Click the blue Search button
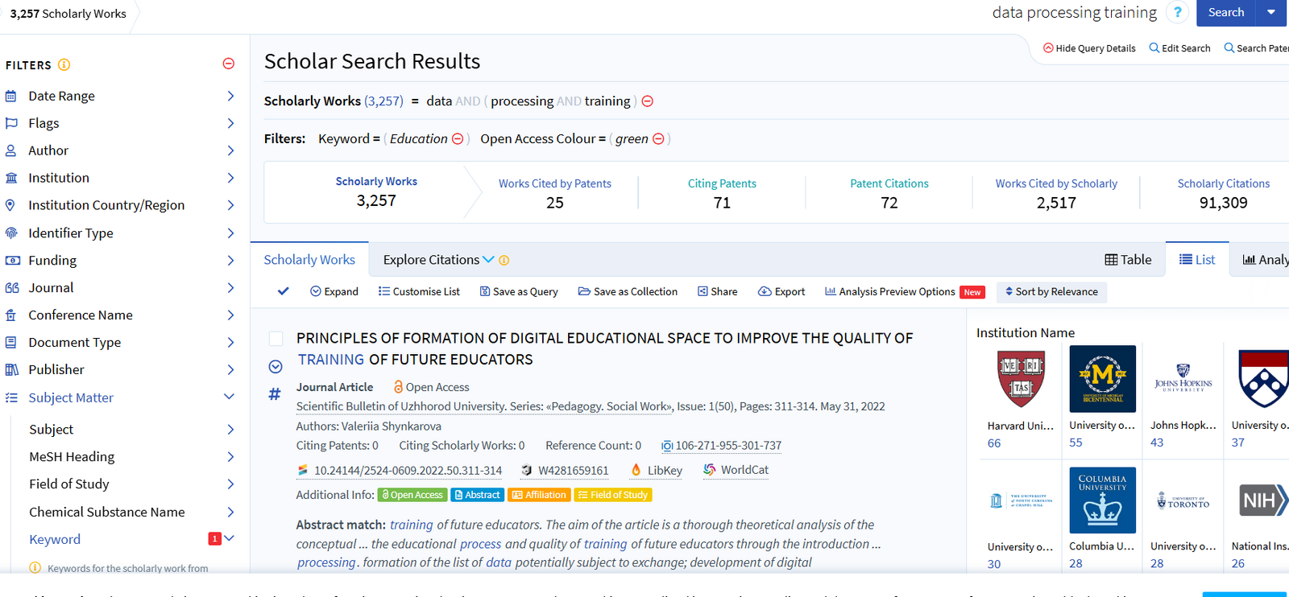 [1225, 13]
